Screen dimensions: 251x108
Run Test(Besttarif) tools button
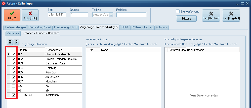click(211, 15)
